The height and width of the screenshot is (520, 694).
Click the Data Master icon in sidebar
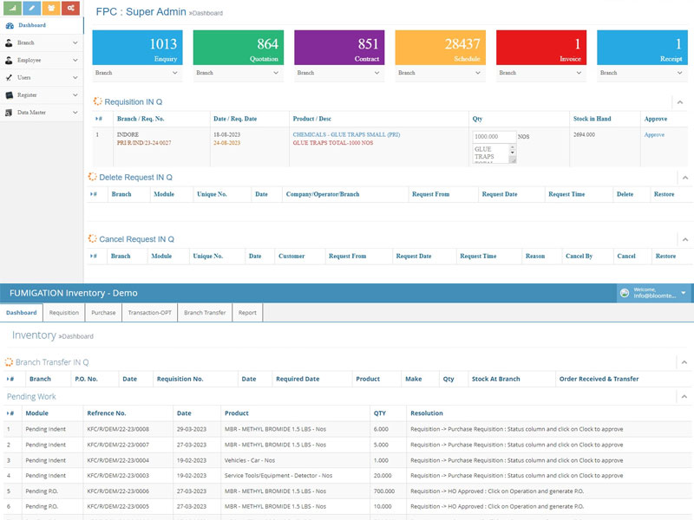[9, 111]
